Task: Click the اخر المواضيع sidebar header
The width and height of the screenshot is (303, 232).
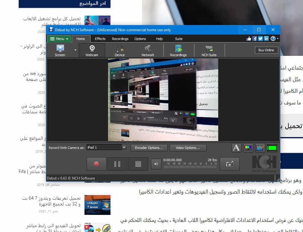Action: tap(65, 4)
